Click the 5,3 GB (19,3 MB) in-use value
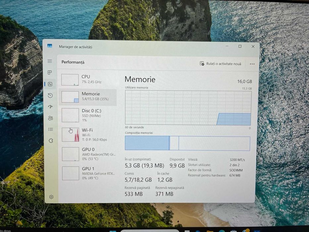The height and width of the screenshot is (232, 309). point(144,165)
